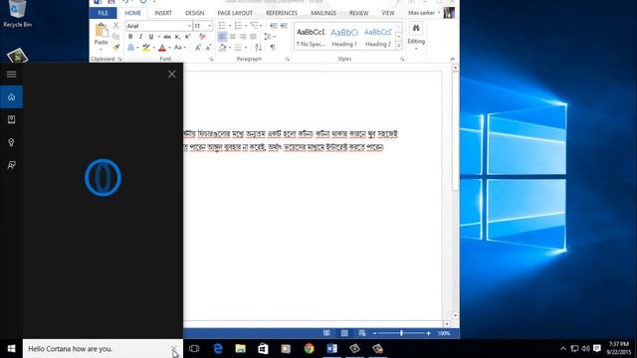Open the Cortana Notebook icon
The image size is (637, 358).
11,119
